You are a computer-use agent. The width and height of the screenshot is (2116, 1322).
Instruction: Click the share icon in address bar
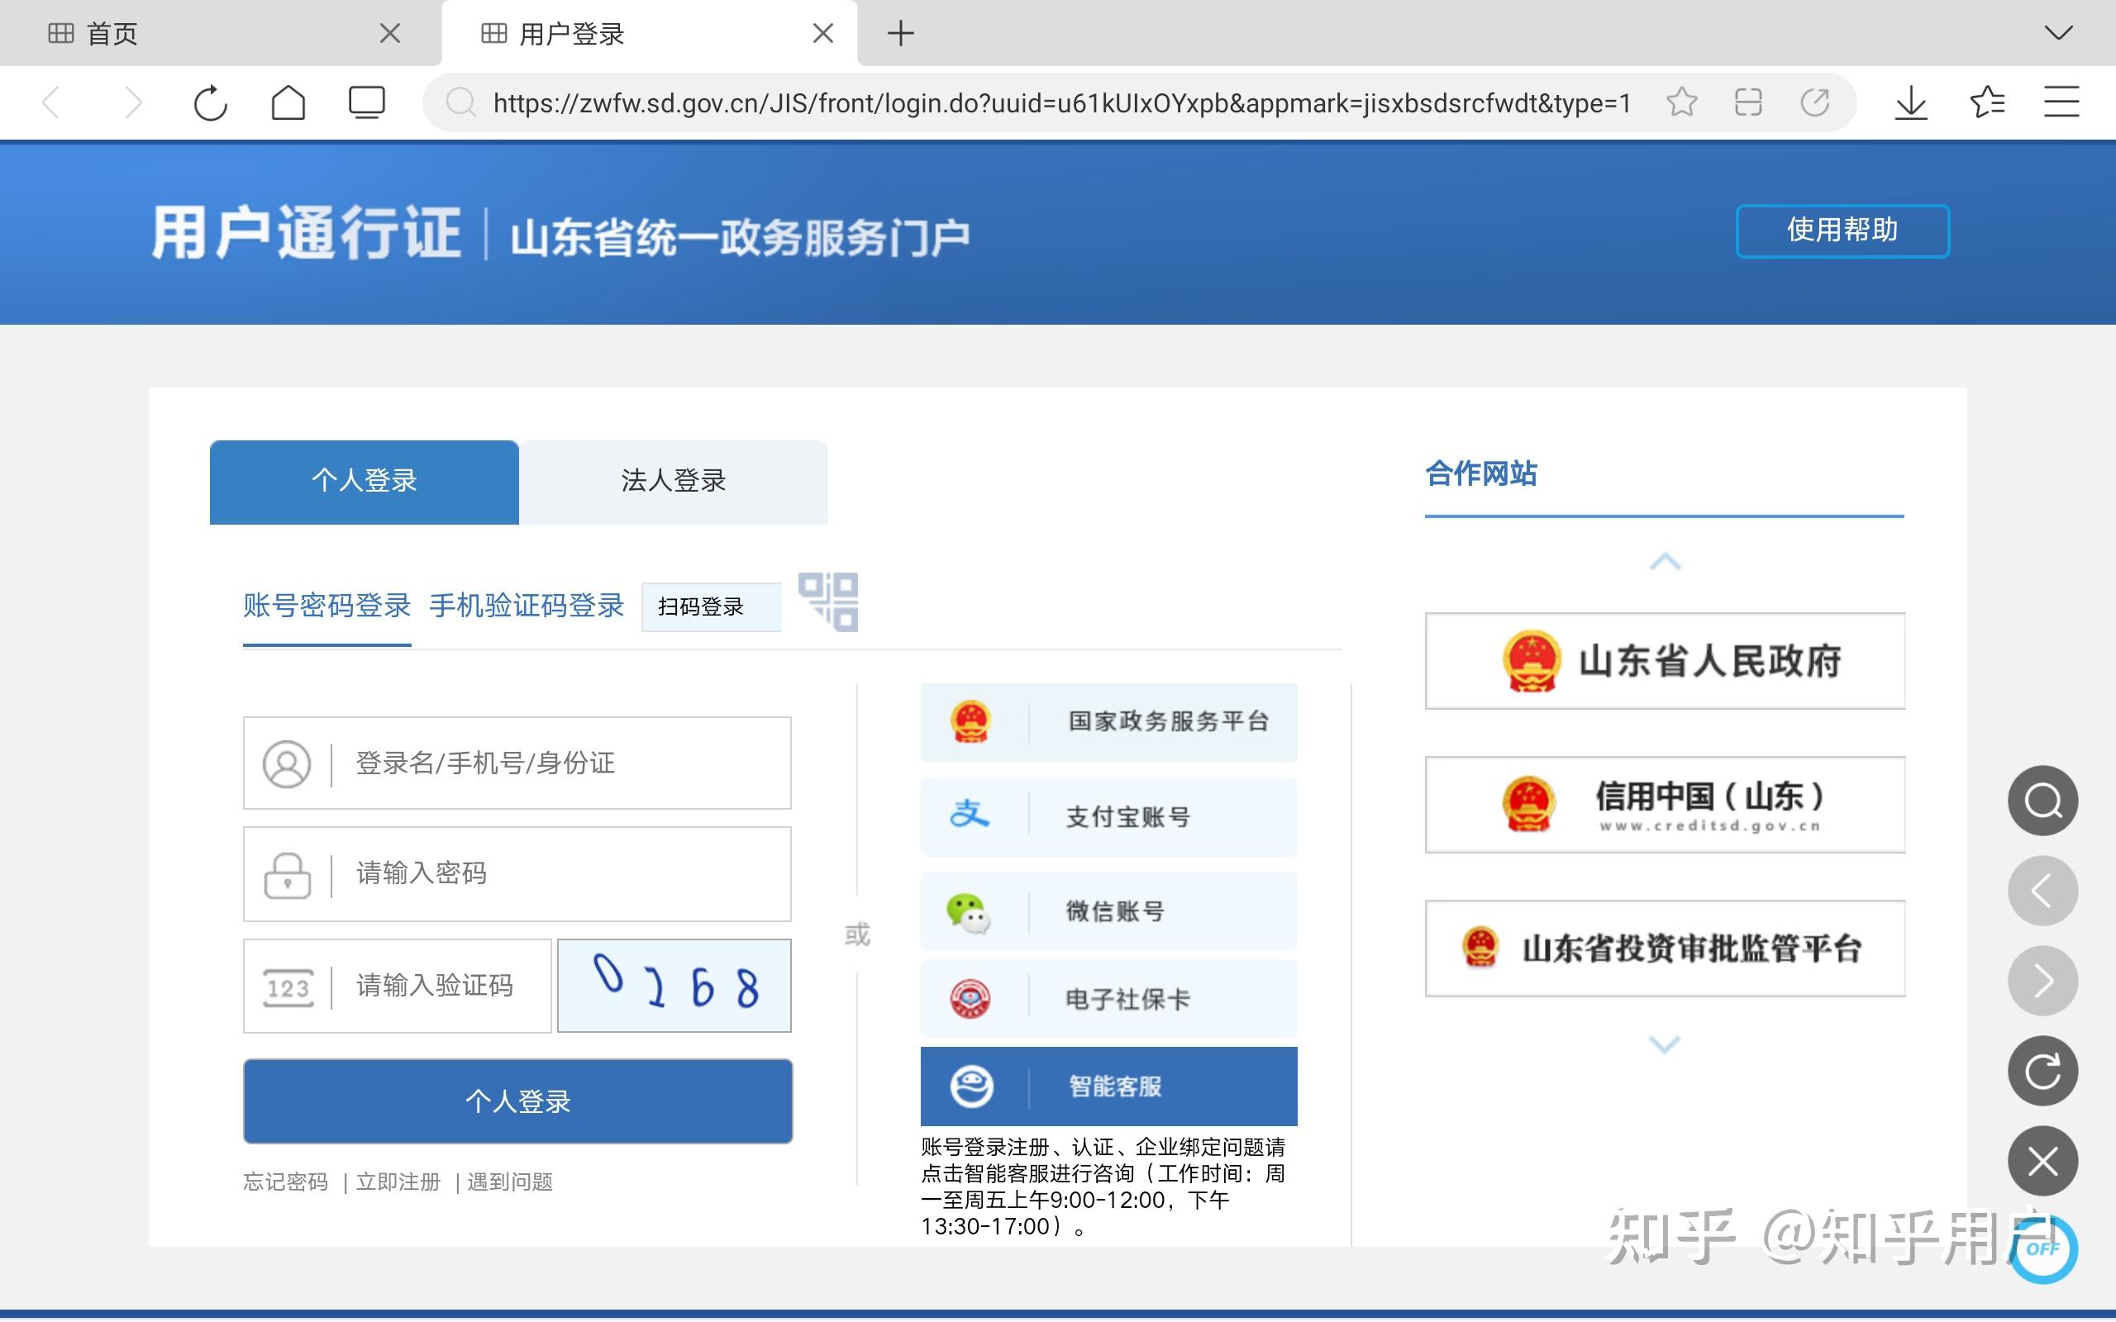[1815, 103]
